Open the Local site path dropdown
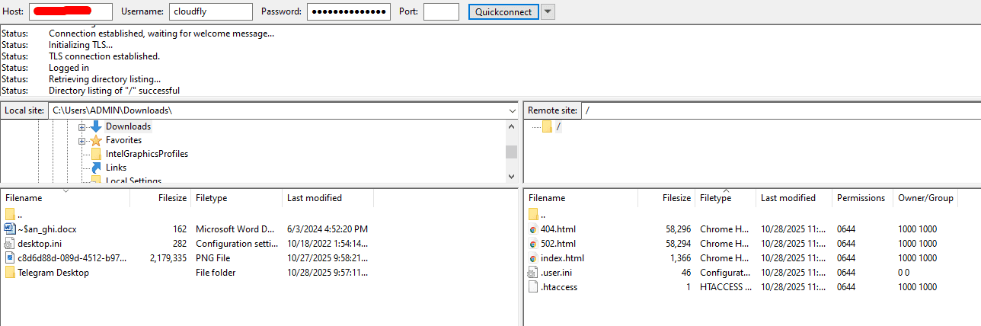This screenshot has height=326, width=981. tap(512, 110)
